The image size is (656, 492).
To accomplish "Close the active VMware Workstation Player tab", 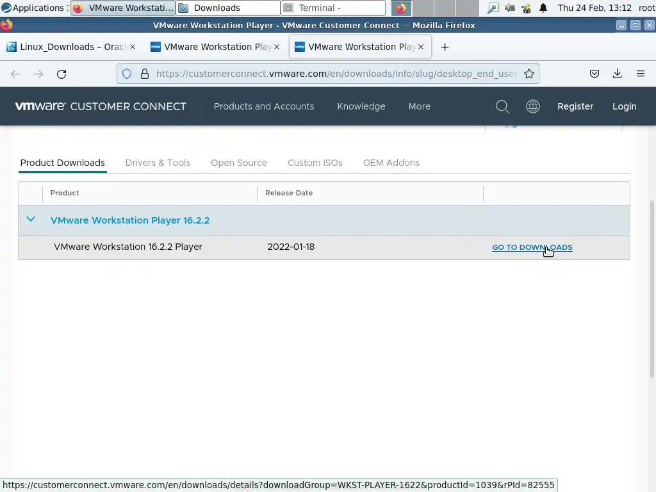I will coord(421,47).
